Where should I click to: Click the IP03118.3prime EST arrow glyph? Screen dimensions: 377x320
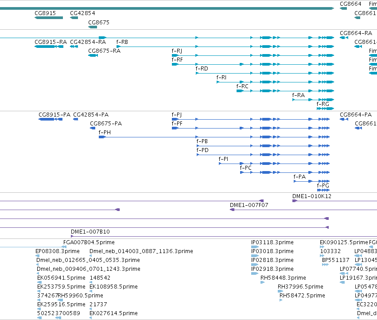click(255, 247)
